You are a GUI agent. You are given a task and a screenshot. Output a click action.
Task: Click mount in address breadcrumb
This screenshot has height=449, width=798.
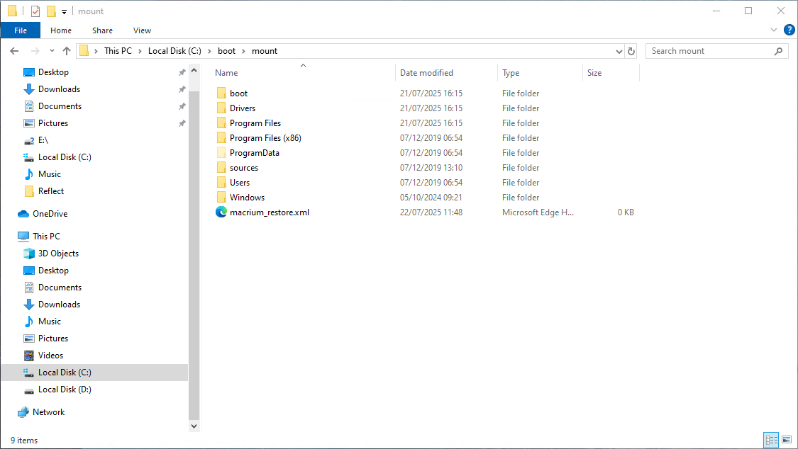click(x=265, y=51)
